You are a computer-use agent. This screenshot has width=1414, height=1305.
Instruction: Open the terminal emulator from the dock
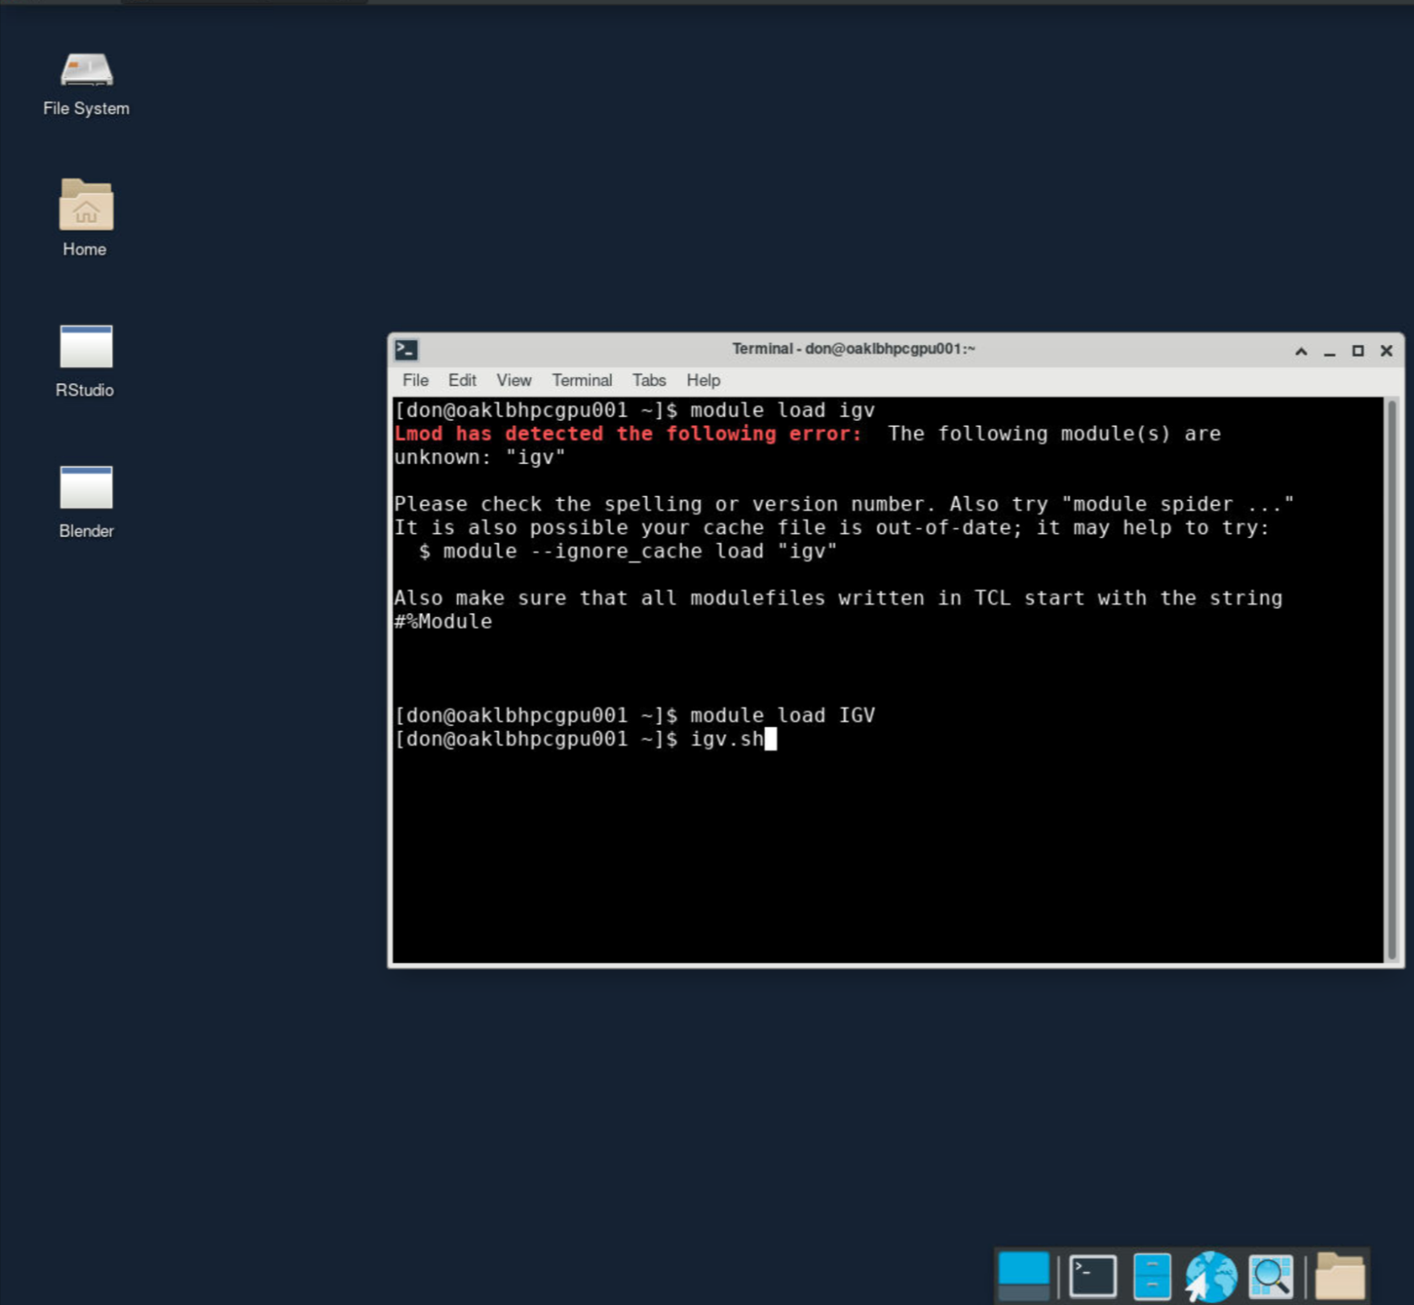1092,1276
